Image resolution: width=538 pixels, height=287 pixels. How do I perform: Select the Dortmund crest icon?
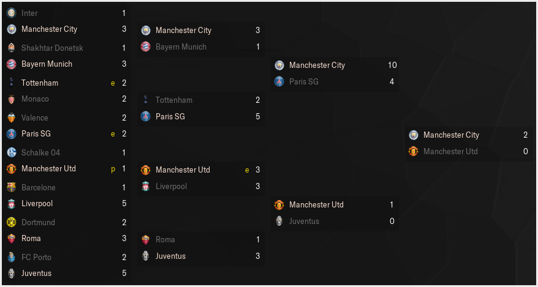[x=11, y=222]
